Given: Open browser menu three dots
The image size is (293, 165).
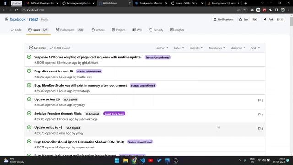Looking at the screenshot, I should click(x=289, y=10).
